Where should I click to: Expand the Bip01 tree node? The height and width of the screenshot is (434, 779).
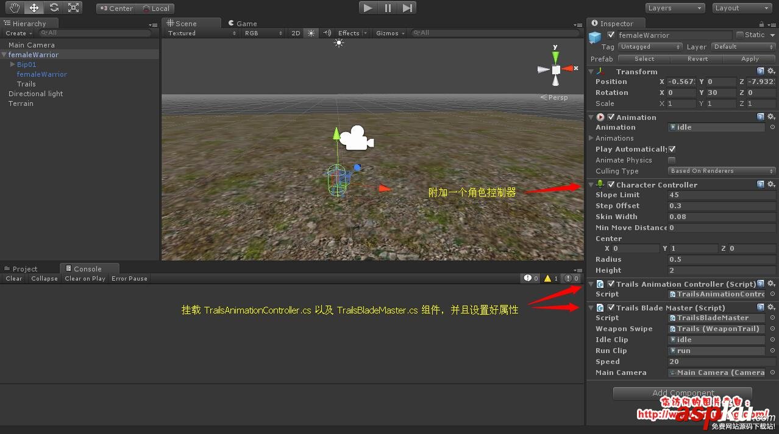coord(12,65)
